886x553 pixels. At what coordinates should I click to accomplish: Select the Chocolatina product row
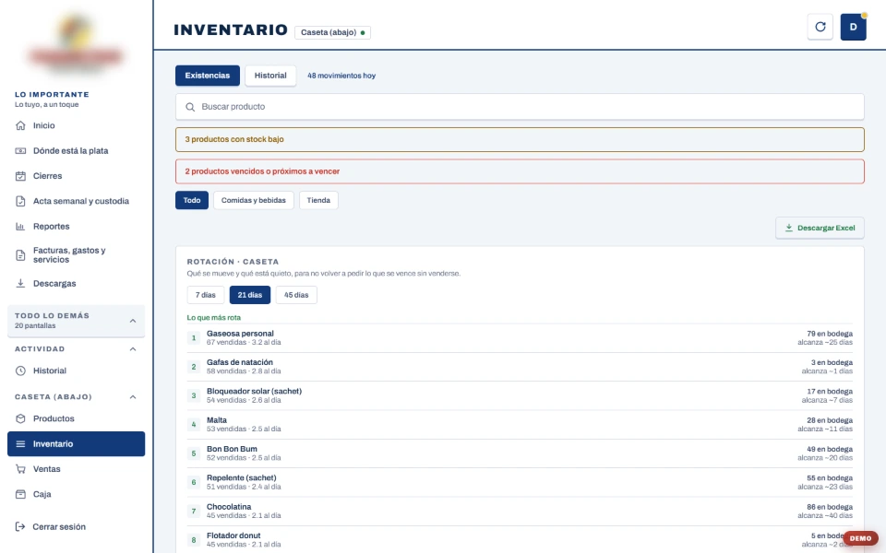click(x=520, y=512)
